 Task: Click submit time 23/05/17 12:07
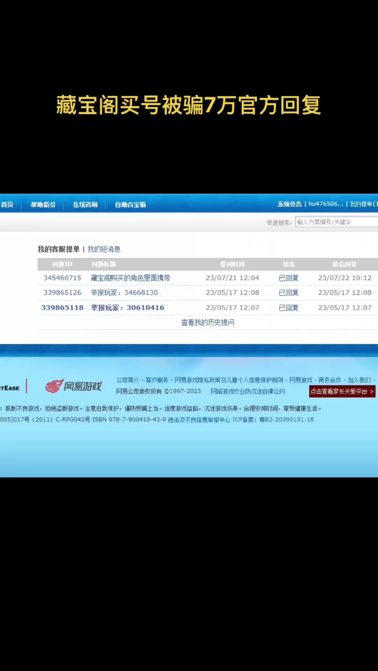pyautogui.click(x=232, y=308)
